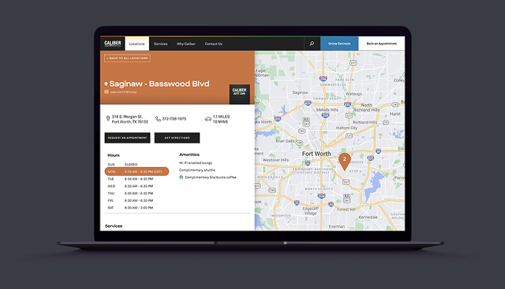Click the calendar icon beside the open-until text

pyautogui.click(x=106, y=92)
